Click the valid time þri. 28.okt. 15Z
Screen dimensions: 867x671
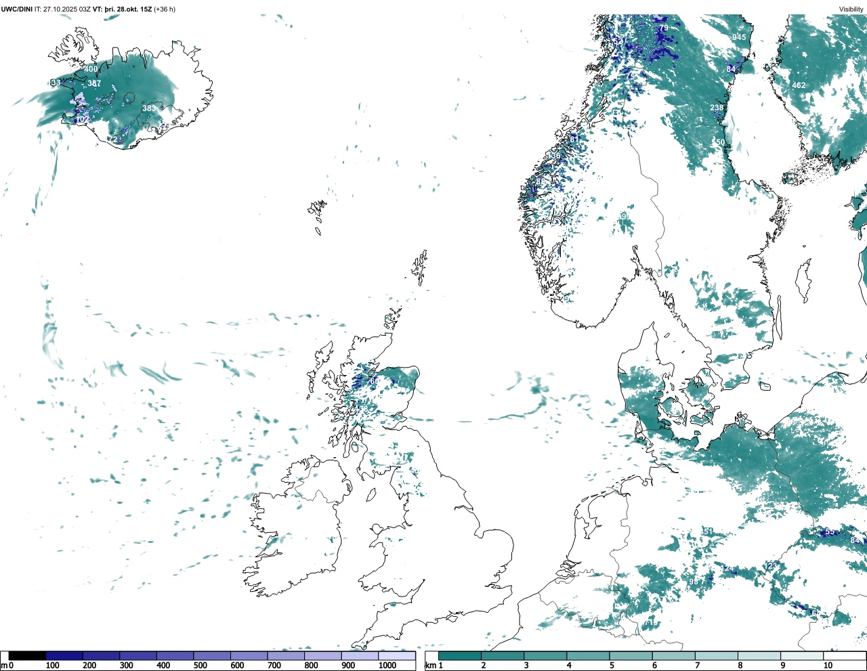tap(128, 9)
